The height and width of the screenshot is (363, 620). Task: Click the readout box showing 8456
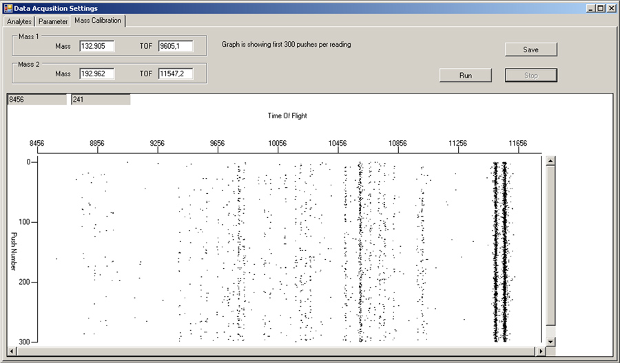pos(37,100)
